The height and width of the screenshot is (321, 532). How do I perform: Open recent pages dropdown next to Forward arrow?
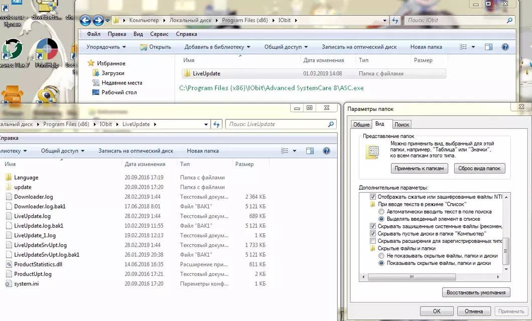click(x=107, y=21)
